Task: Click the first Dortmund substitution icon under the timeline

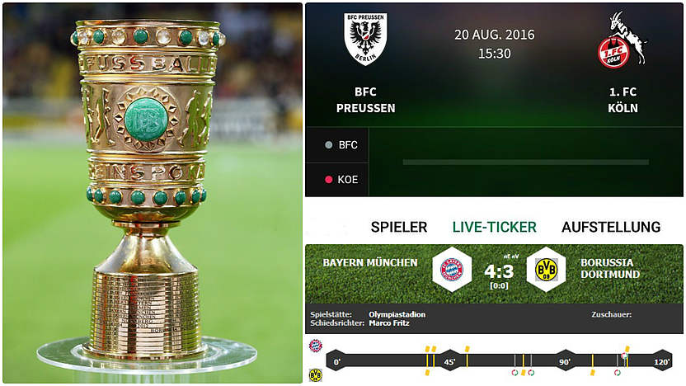Action: click(x=515, y=373)
